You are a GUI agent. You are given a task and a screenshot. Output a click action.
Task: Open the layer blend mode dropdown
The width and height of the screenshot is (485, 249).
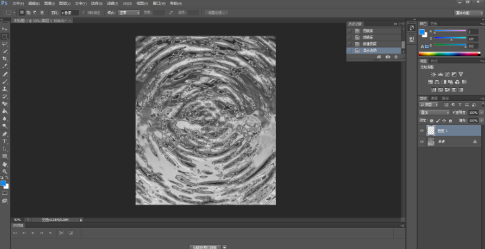click(x=434, y=113)
